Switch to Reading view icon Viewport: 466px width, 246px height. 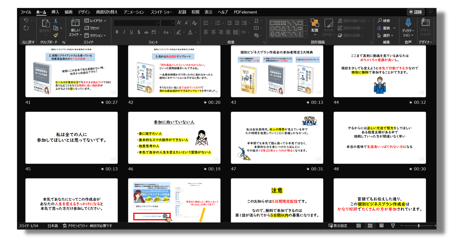tap(381, 226)
